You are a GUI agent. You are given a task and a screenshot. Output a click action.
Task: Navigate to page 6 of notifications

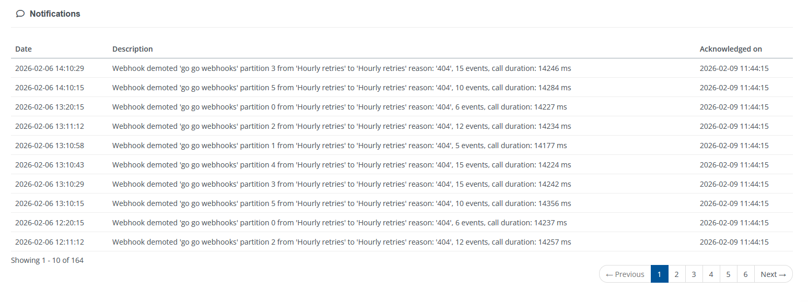pos(745,274)
